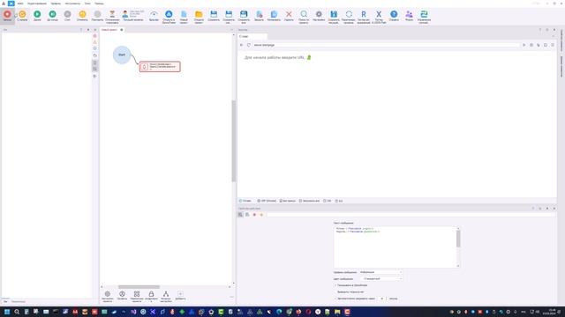Screen dimensions: 565x317
Task: Click the Browser toolbar icon
Action: click(x=154, y=16)
